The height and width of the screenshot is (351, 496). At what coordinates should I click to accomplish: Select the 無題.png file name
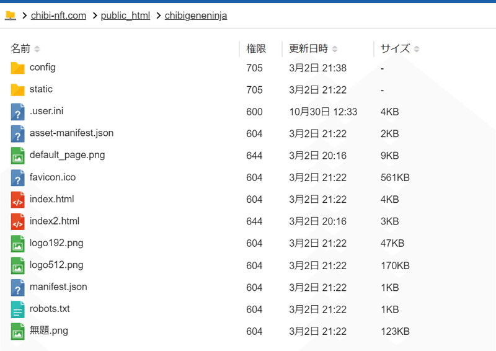point(49,331)
